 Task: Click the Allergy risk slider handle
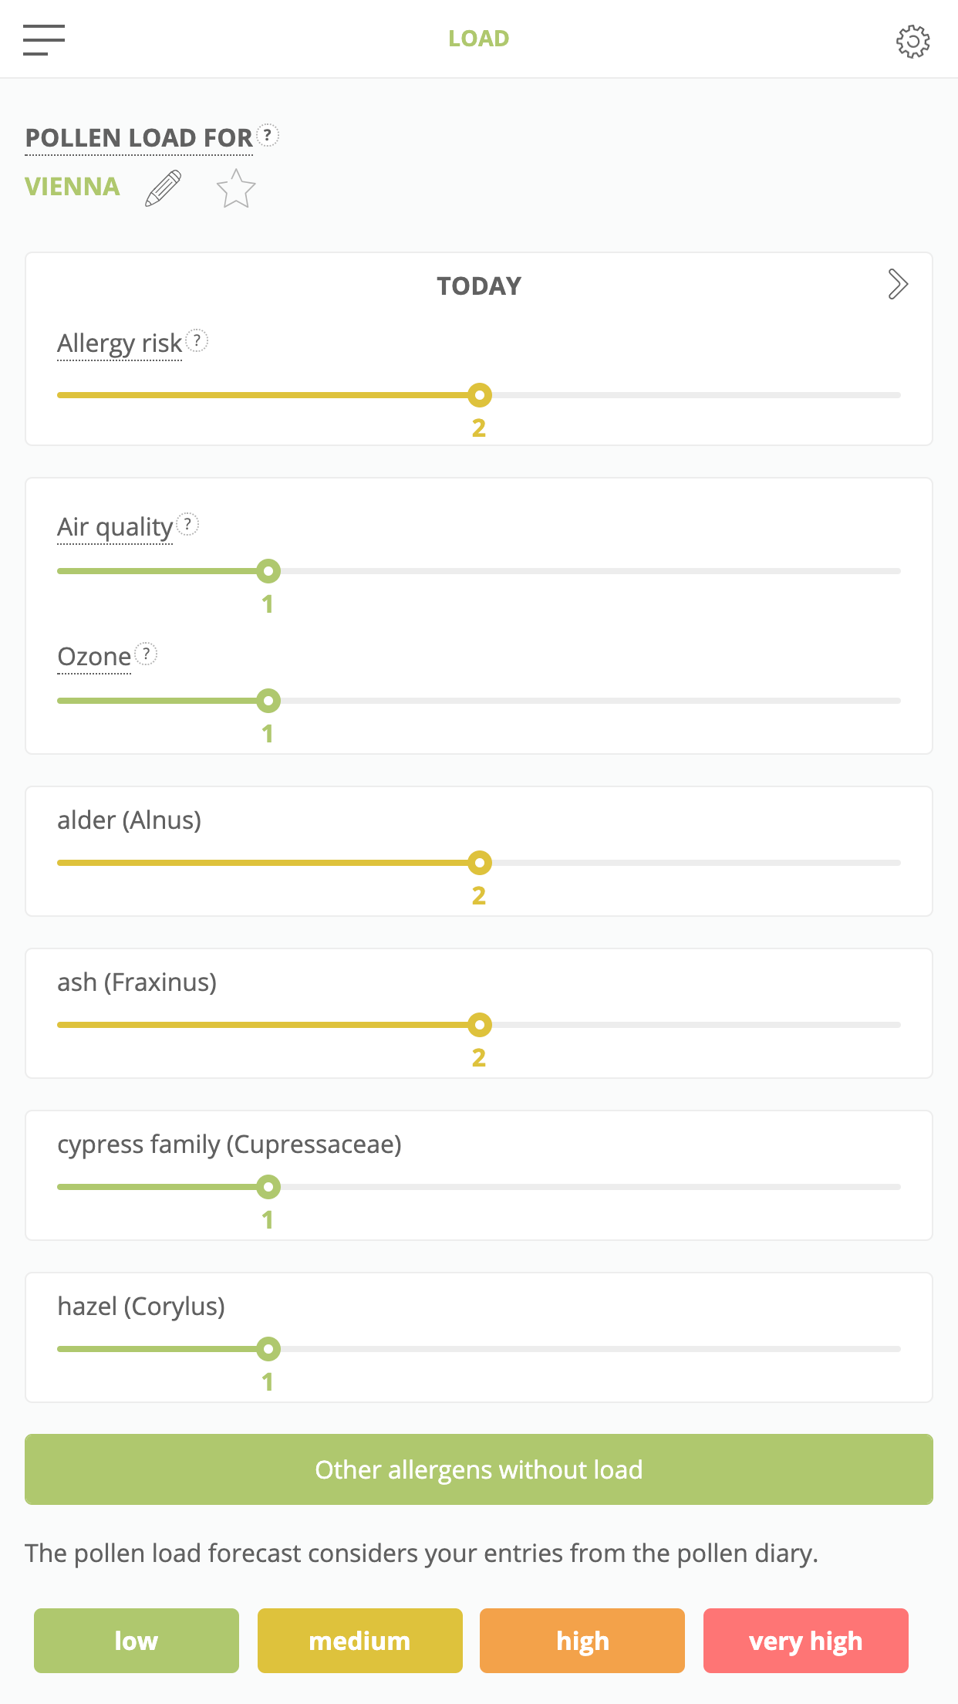point(480,395)
